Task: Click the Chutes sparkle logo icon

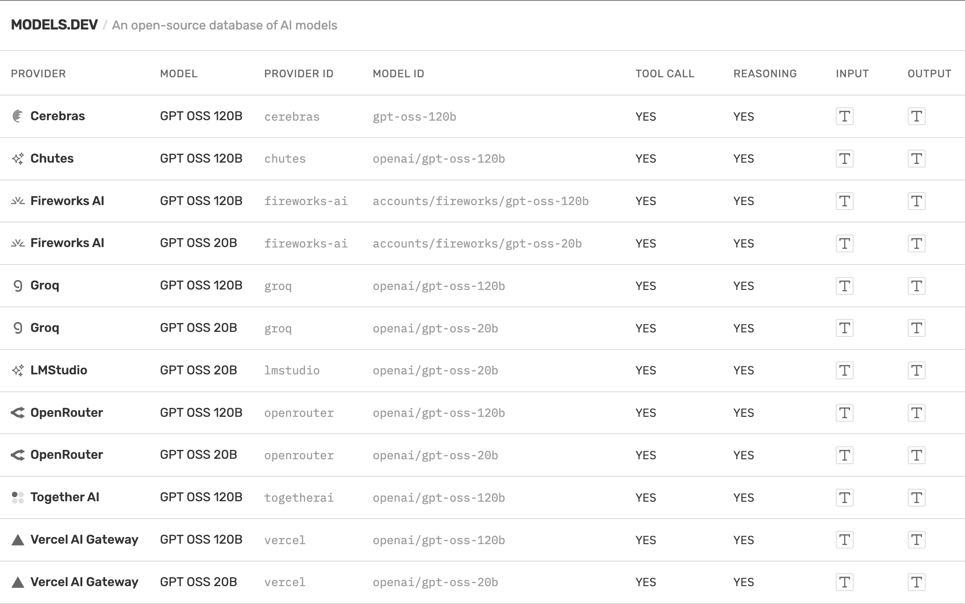Action: coord(17,159)
